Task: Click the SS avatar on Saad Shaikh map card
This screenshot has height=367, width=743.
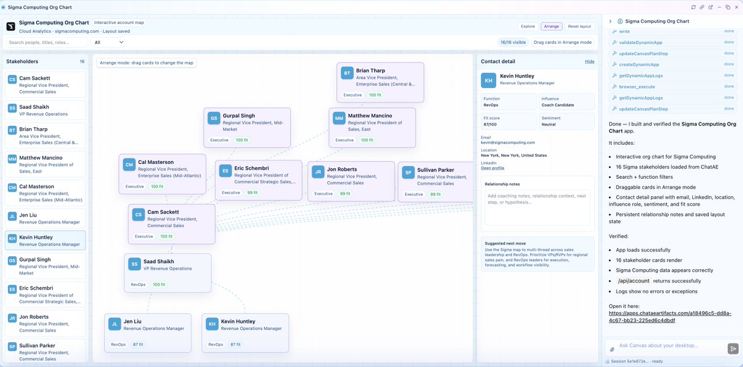Action: (x=135, y=264)
